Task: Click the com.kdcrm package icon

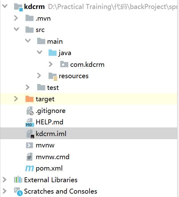Action: coord(64,64)
